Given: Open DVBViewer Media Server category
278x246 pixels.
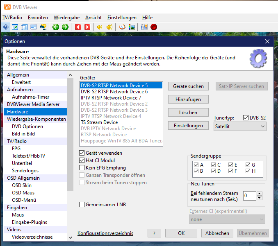Looking at the screenshot, I should click(x=35, y=104).
